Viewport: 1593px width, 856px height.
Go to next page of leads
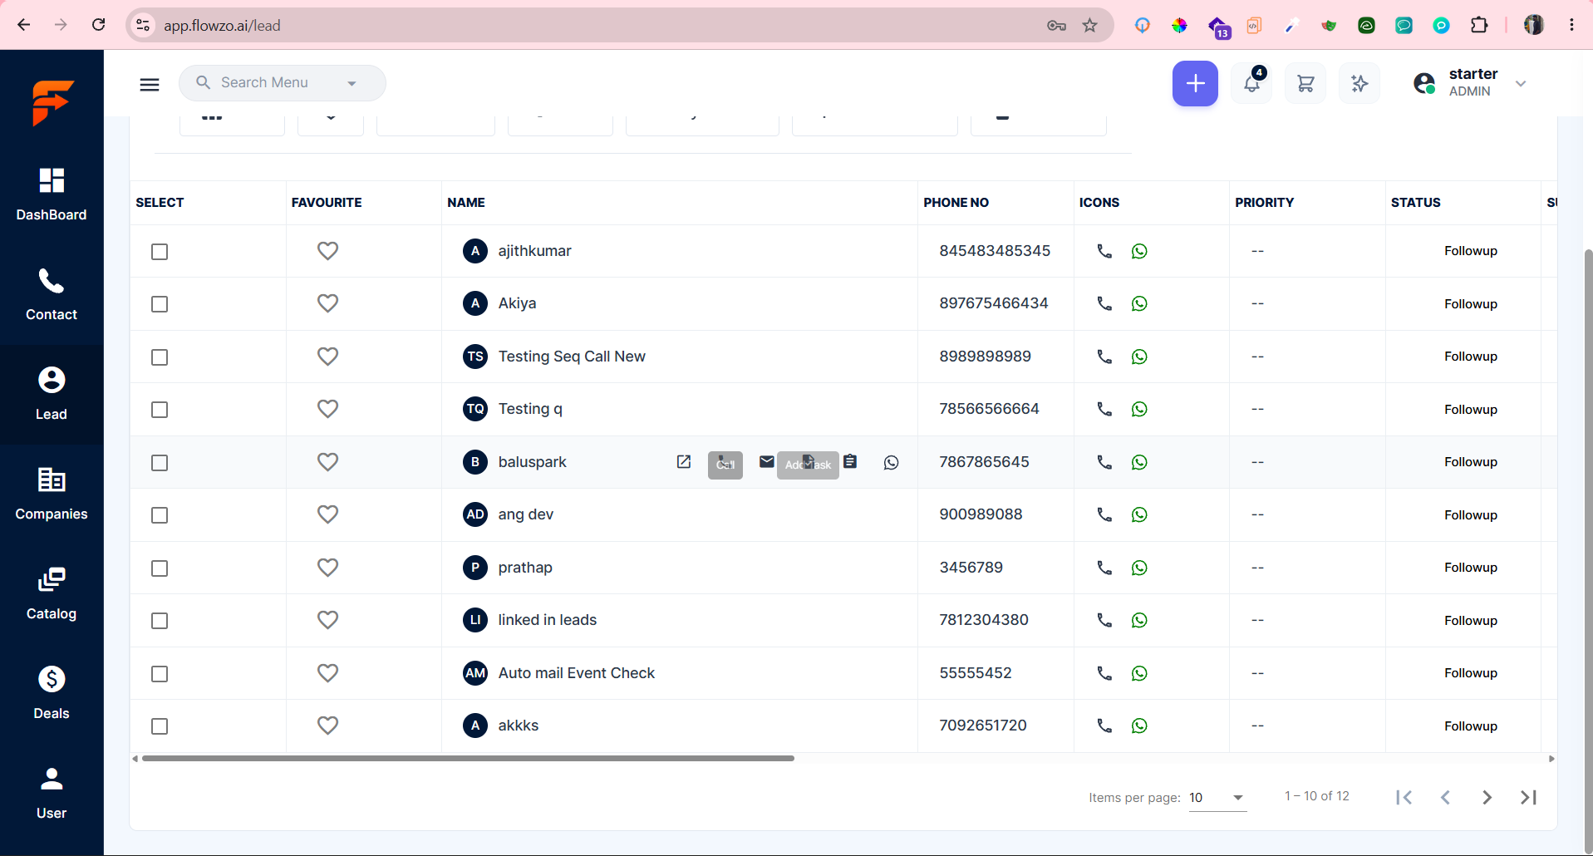click(1487, 798)
